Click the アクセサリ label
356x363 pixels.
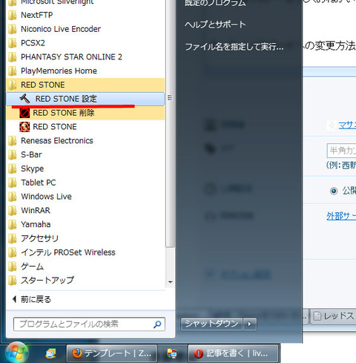pos(39,238)
